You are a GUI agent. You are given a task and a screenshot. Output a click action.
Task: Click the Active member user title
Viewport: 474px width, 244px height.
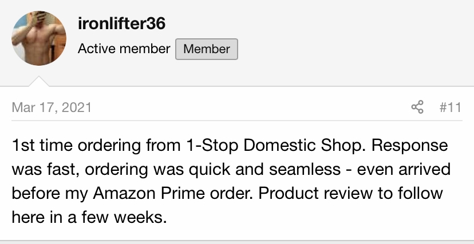tap(124, 49)
